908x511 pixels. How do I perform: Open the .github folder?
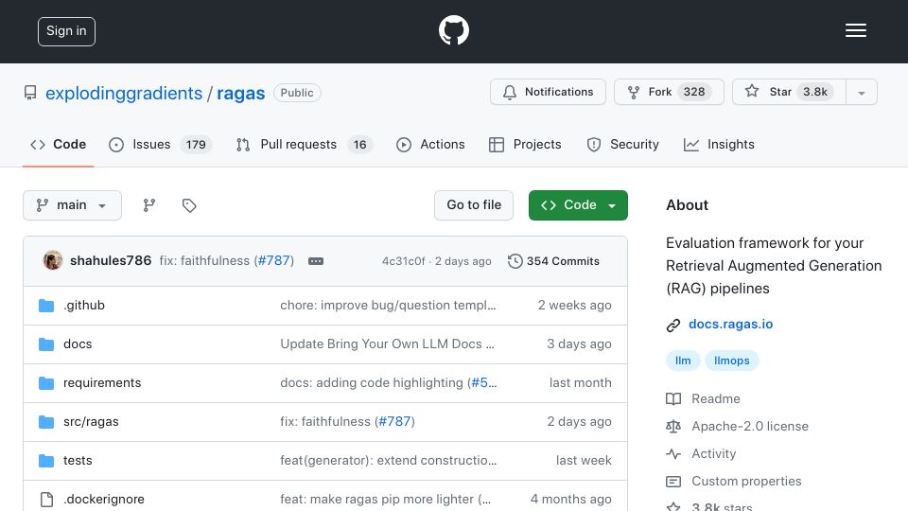(x=84, y=306)
